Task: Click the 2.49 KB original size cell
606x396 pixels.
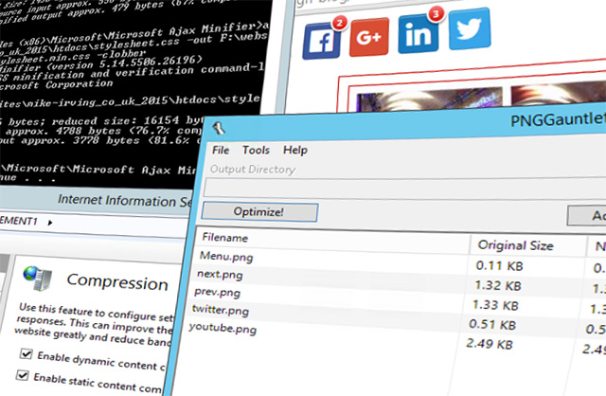Action: coord(490,343)
